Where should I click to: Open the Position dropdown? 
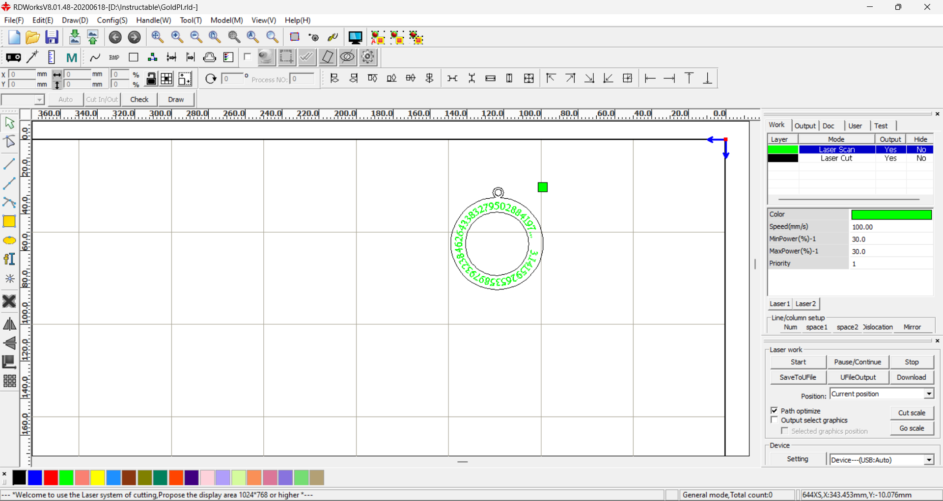point(929,394)
